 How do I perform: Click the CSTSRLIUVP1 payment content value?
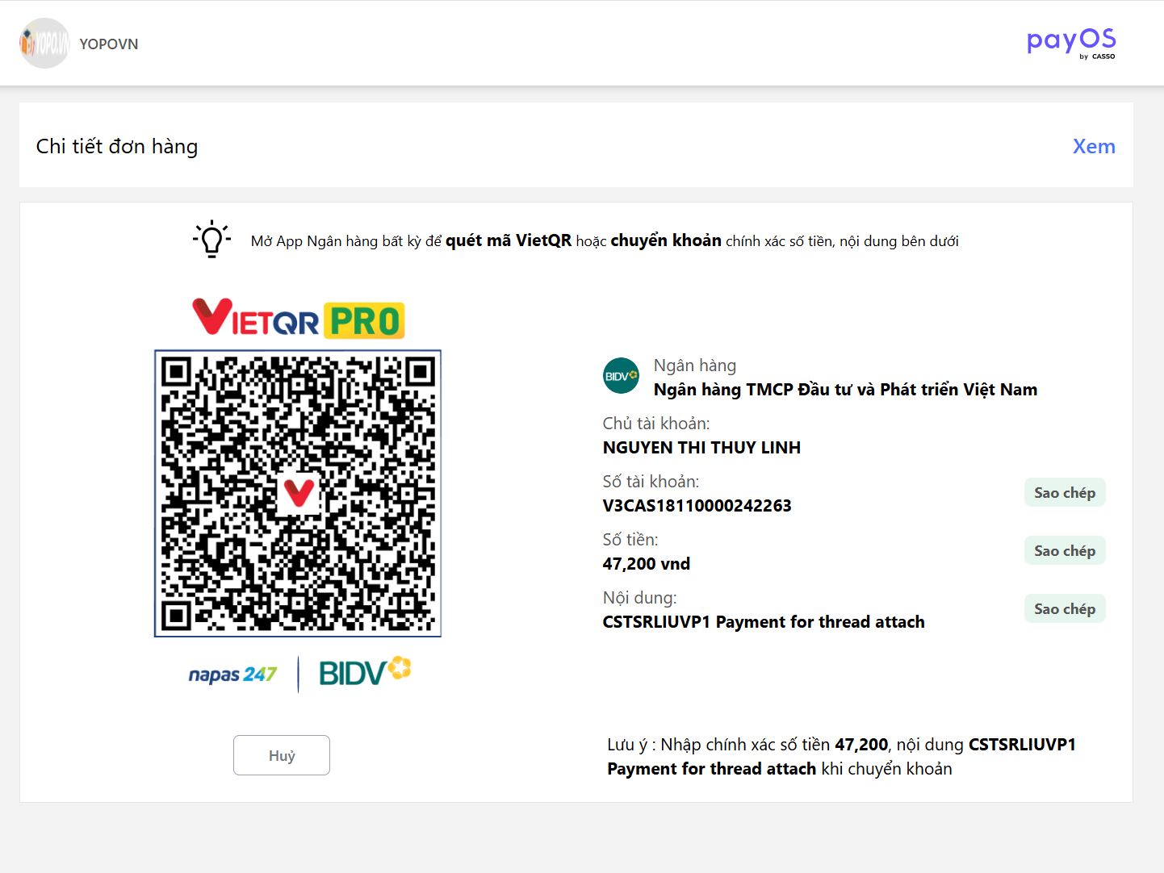click(x=763, y=622)
